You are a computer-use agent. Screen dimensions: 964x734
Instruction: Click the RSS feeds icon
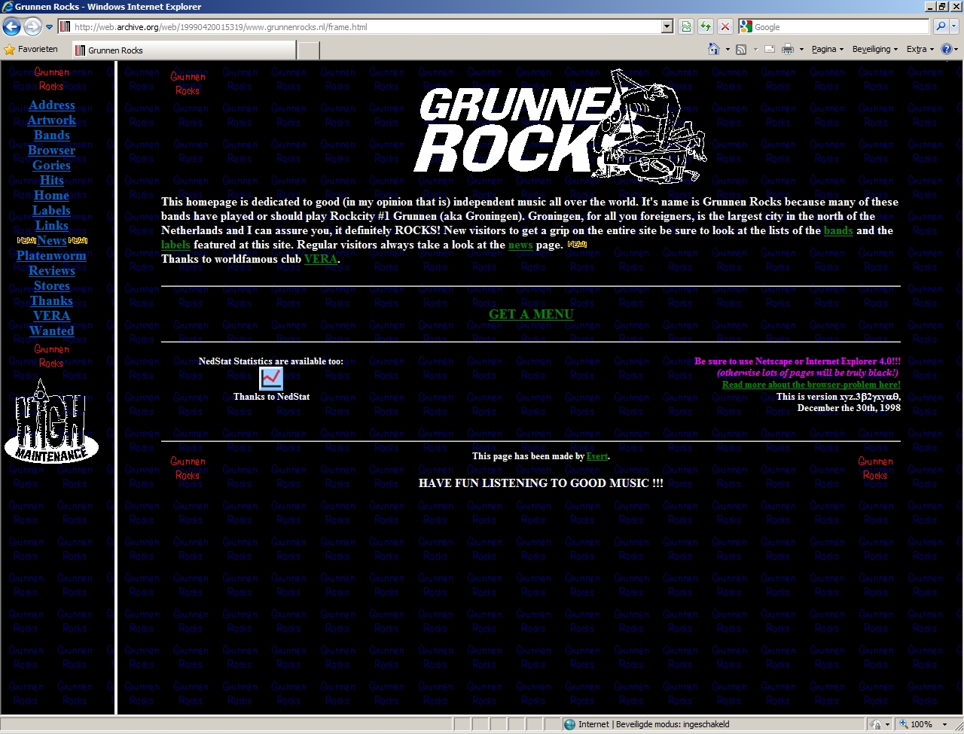click(741, 50)
